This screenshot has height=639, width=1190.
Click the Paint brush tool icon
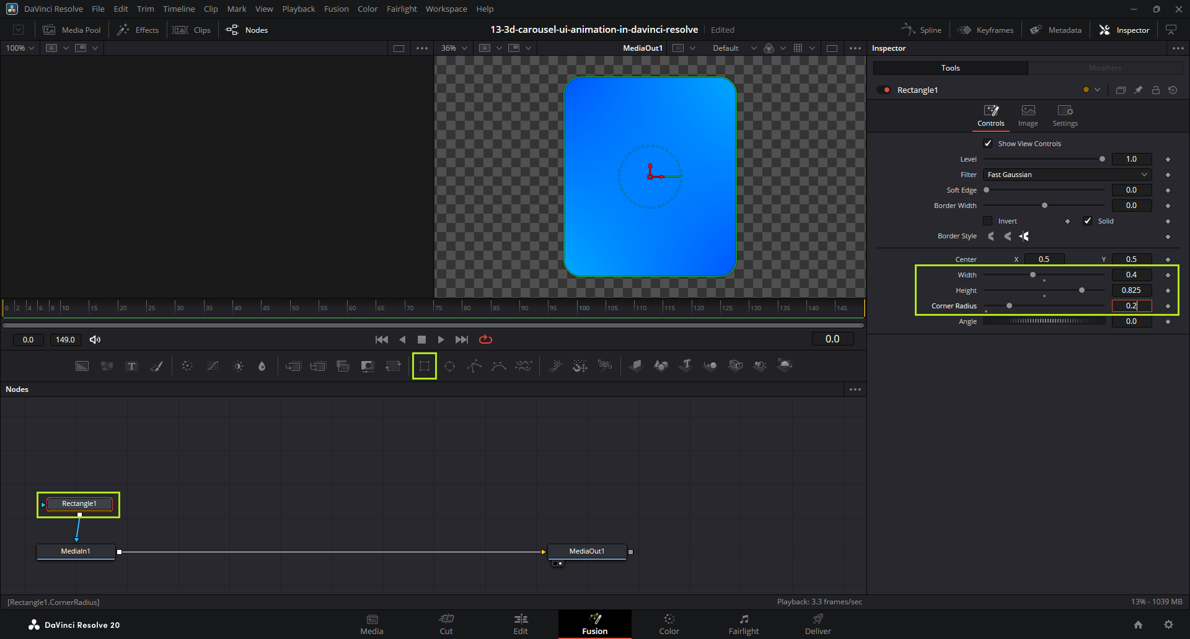tap(157, 366)
